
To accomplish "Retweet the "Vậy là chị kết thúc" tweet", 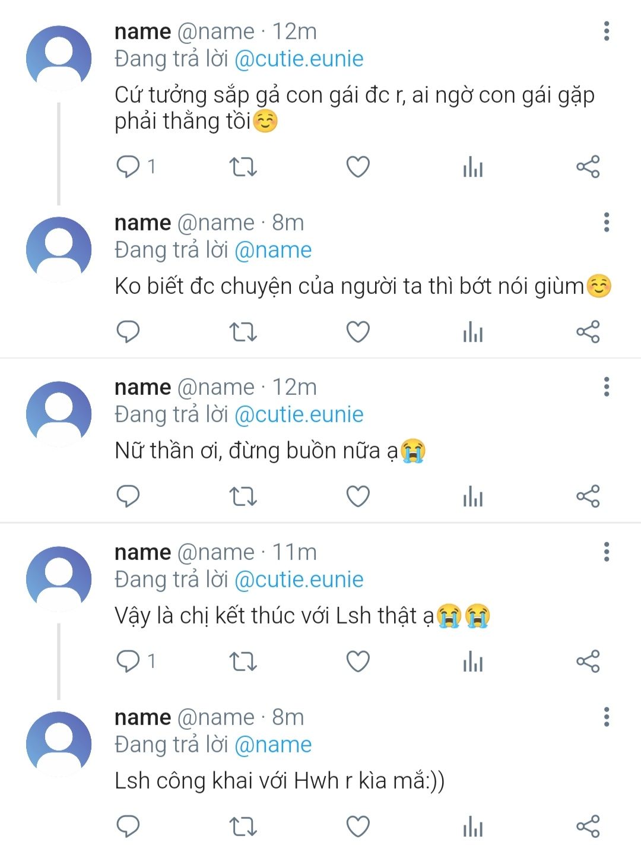I will (x=243, y=662).
